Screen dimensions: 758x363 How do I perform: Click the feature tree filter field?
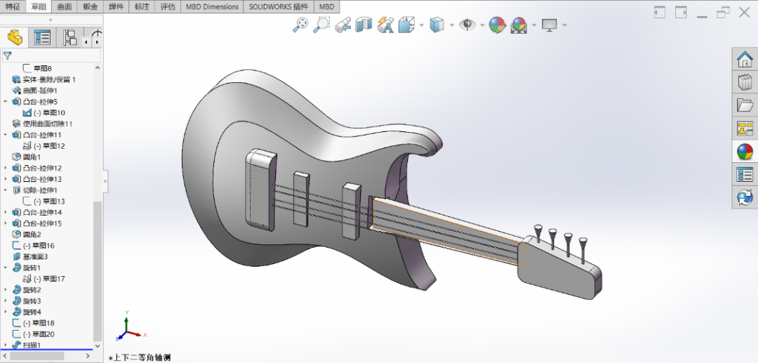(52, 55)
